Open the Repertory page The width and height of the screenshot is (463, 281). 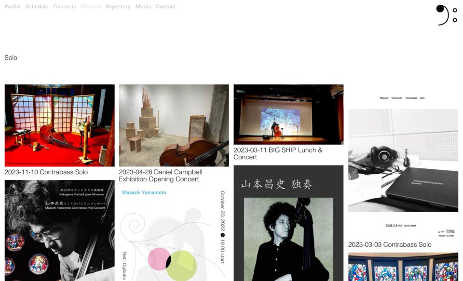point(118,7)
